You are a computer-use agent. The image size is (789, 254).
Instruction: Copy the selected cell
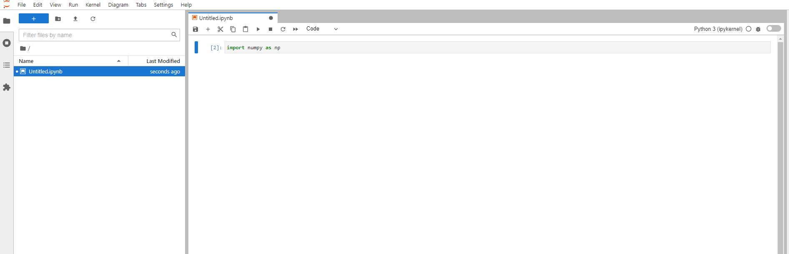233,29
